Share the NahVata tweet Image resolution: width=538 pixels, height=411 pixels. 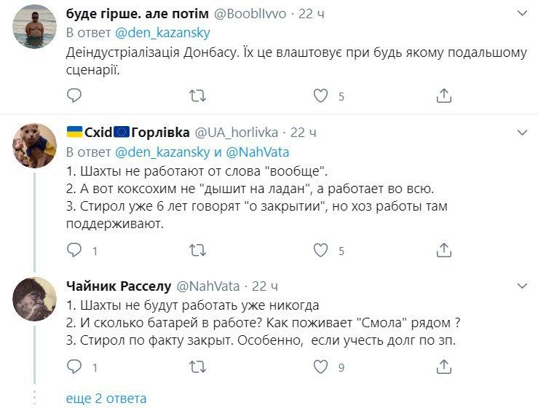(x=444, y=367)
